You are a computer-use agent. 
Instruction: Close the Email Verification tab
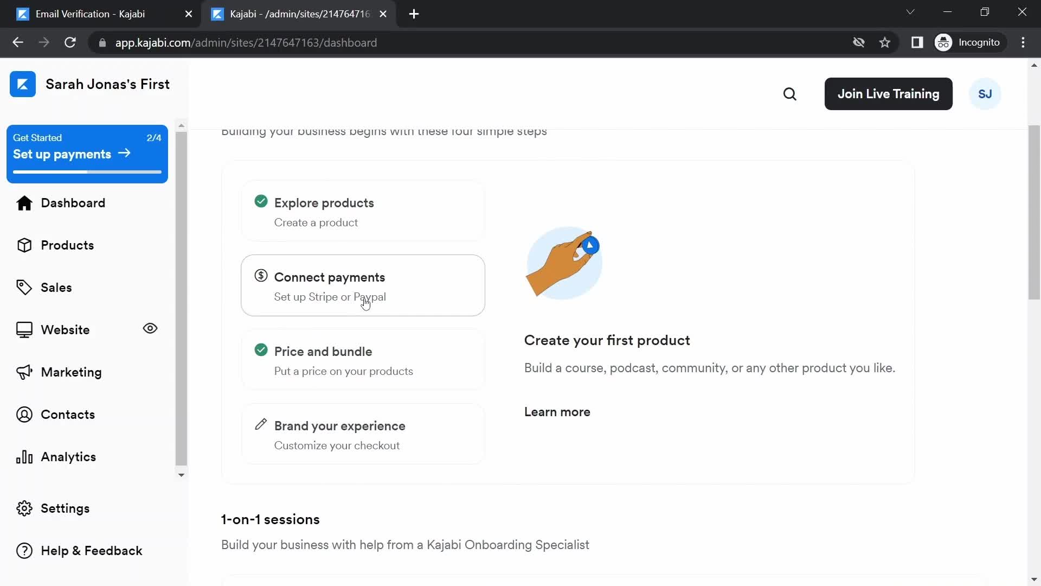tap(189, 14)
